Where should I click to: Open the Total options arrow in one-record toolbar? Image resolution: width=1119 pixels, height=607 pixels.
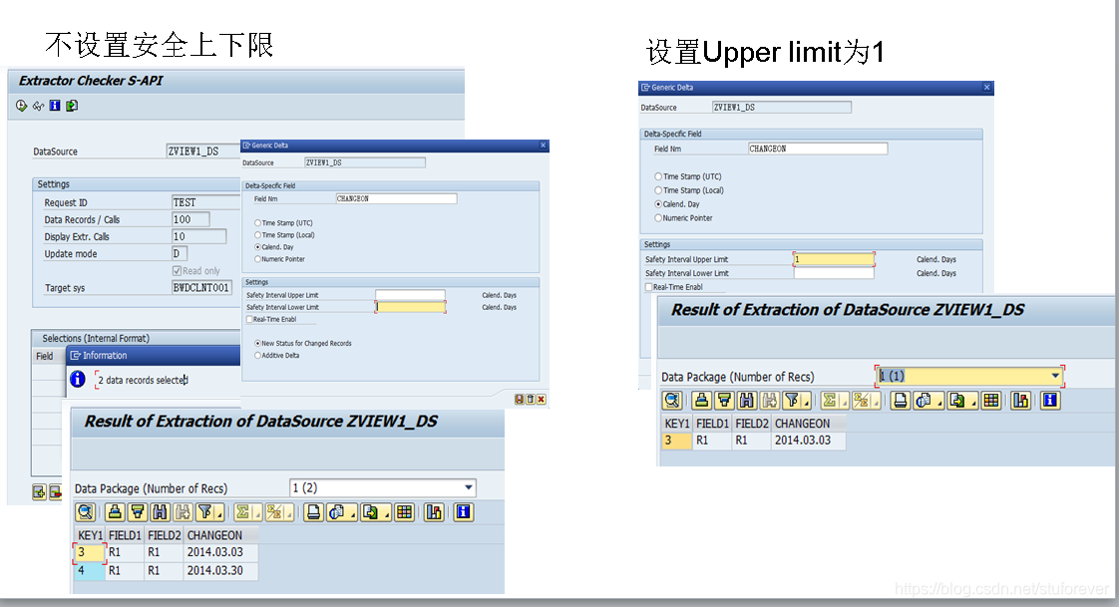click(x=844, y=401)
